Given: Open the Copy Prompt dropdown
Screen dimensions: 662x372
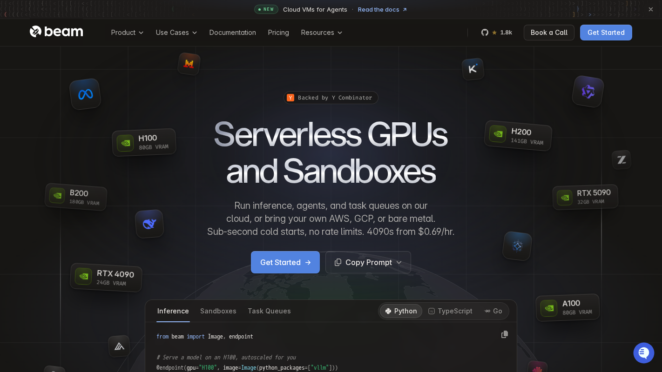Looking at the screenshot, I should coord(368,262).
